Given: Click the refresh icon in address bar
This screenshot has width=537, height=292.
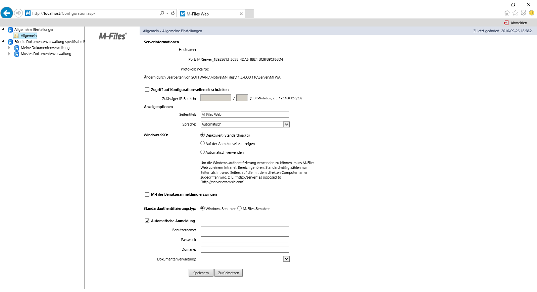Looking at the screenshot, I should (173, 13).
